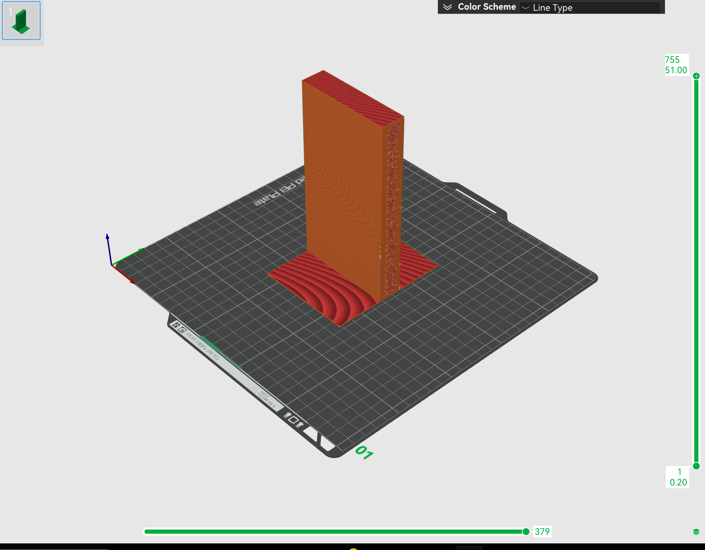Click the top layer value 755 label
Viewport: 705px width, 550px height.
(x=672, y=60)
